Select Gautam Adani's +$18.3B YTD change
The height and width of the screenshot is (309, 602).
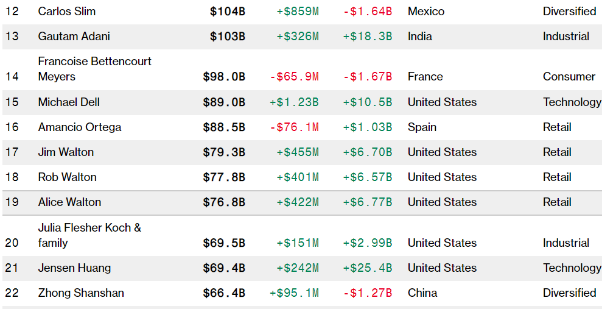[368, 37]
